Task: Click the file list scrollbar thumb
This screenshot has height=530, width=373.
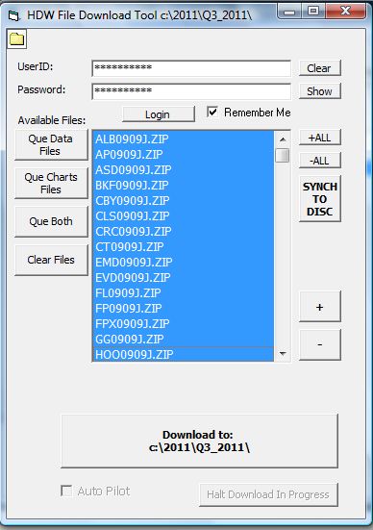Action: click(283, 155)
